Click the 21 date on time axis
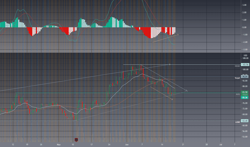Image resolution: width=250 pixels, height=147 pixels. [x=183, y=145]
